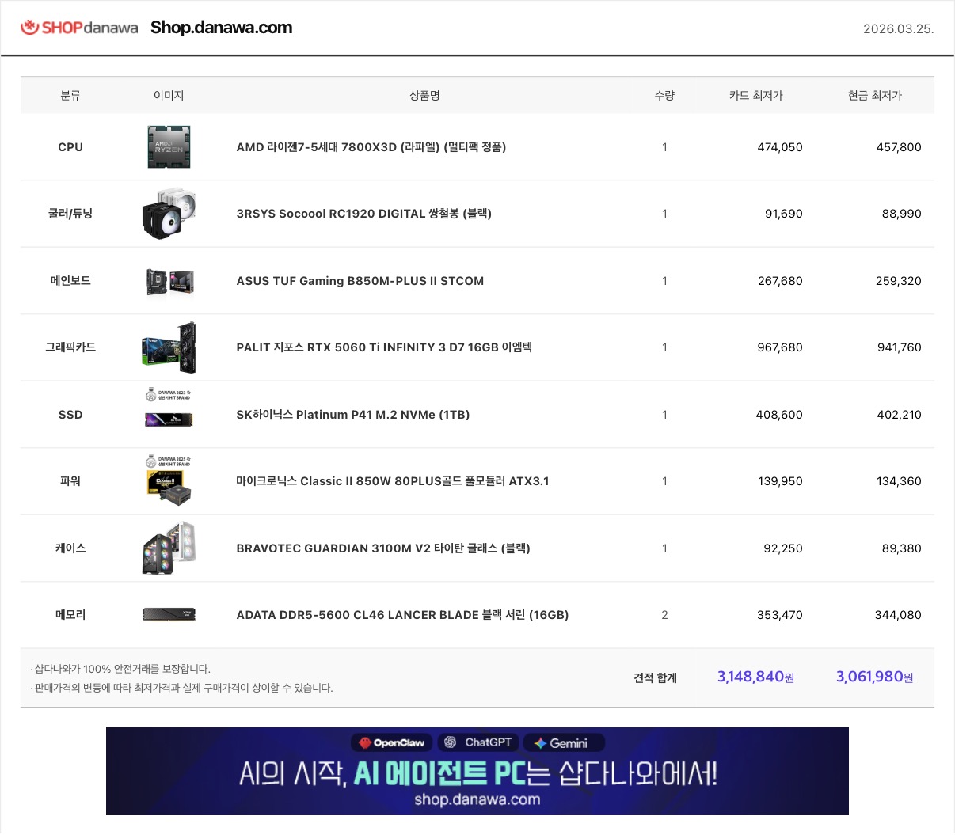Click the OpenClaw badge in banner
Viewport: 955px width, 835px height.
tap(392, 742)
